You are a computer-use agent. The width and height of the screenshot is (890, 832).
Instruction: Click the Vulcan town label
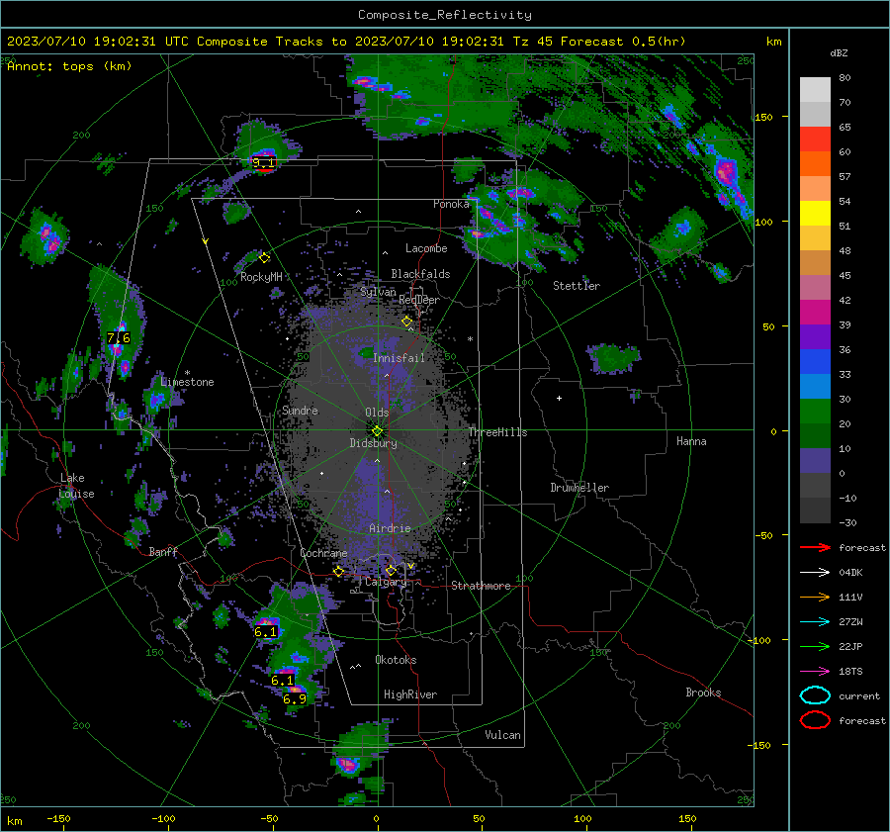click(502, 735)
